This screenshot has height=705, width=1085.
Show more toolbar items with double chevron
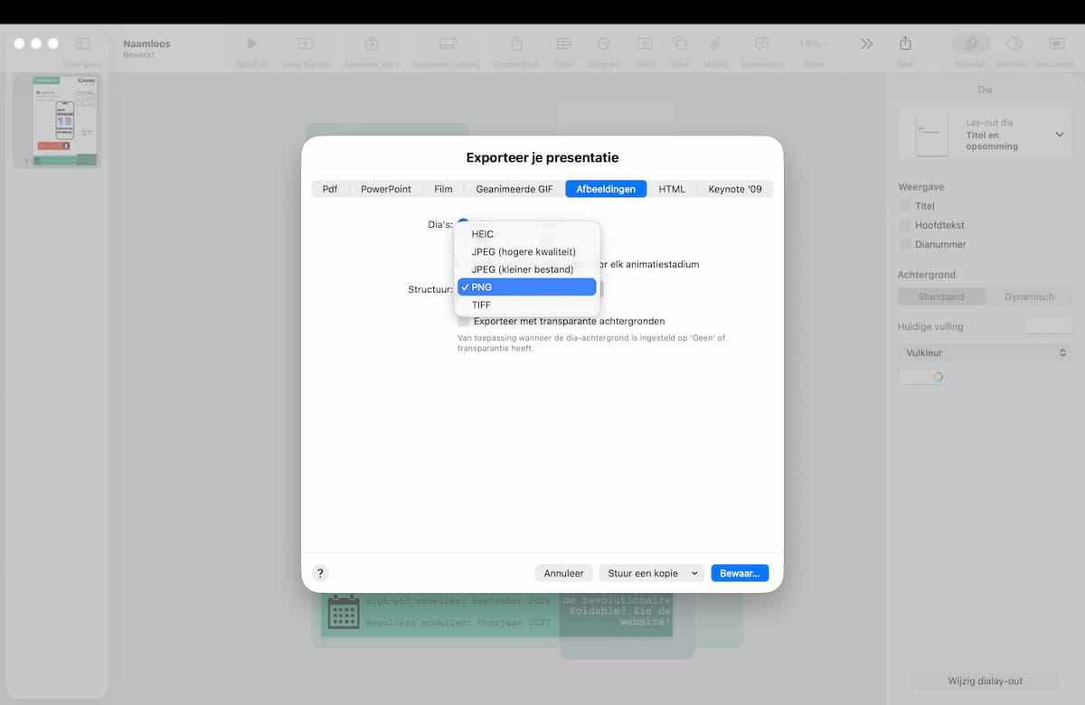(x=867, y=43)
